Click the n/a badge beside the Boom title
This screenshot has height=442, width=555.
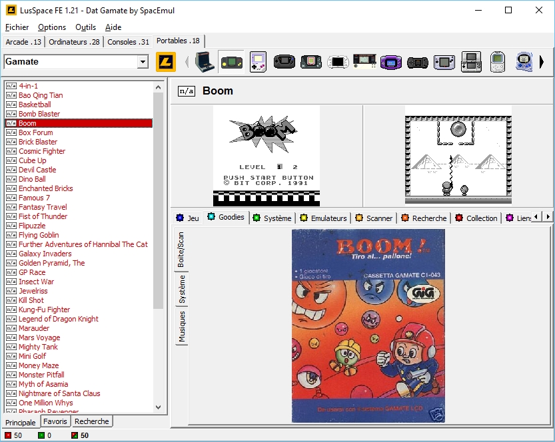[x=186, y=91]
